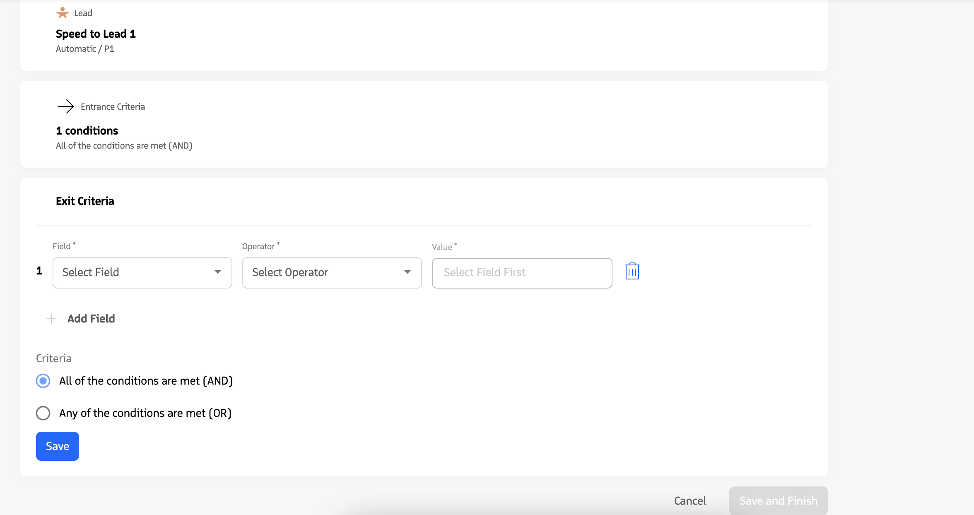Click Save and Finish button

tap(779, 501)
